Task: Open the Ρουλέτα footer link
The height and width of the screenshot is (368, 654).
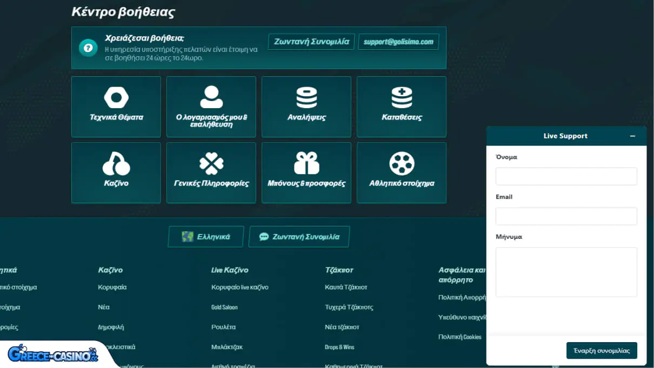Action: [223, 327]
